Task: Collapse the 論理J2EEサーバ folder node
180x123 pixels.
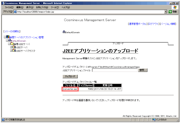Action: point(9,44)
